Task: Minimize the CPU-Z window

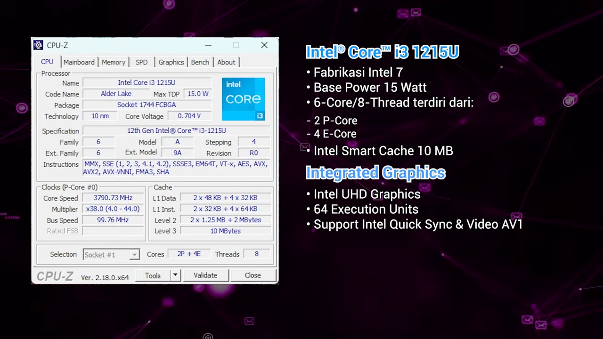Action: [208, 45]
